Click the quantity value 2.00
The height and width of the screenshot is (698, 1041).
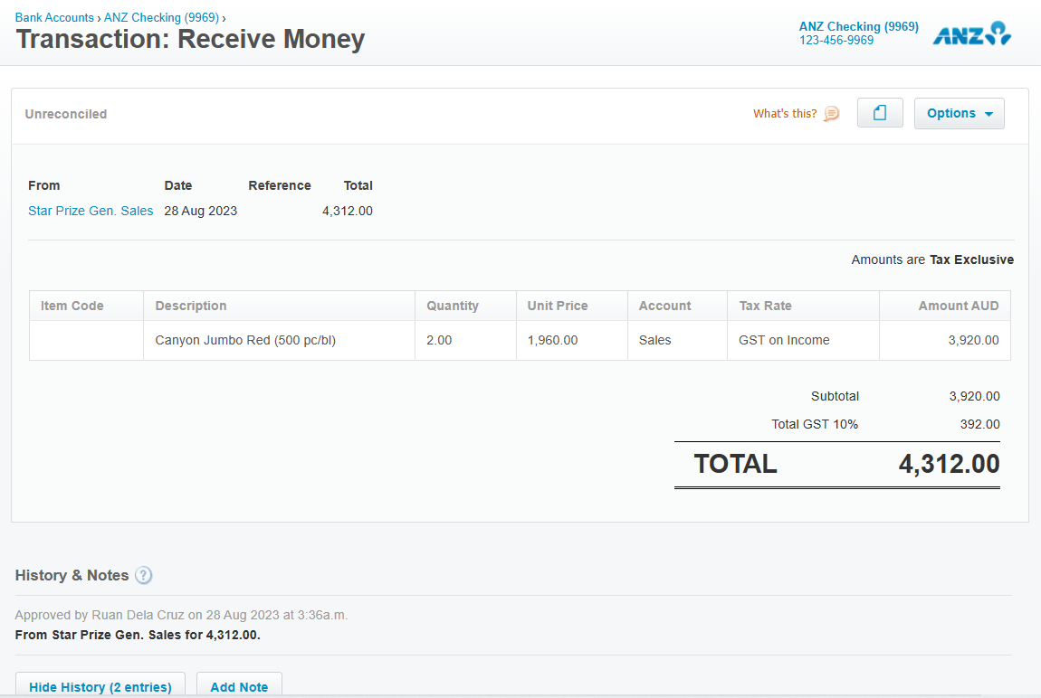(439, 340)
